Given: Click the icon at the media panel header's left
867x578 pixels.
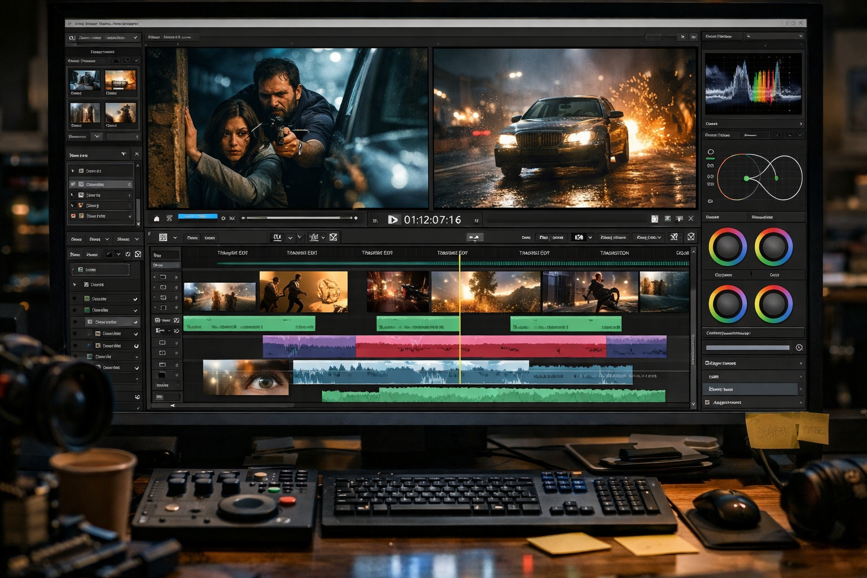Looking at the screenshot, I should click(72, 38).
